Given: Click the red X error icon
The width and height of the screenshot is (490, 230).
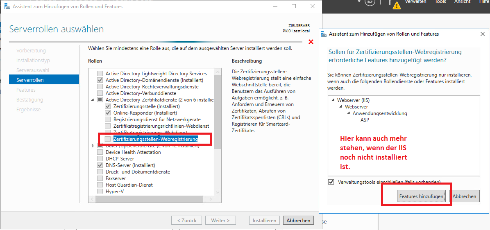Looking at the screenshot, I should click(311, 42).
